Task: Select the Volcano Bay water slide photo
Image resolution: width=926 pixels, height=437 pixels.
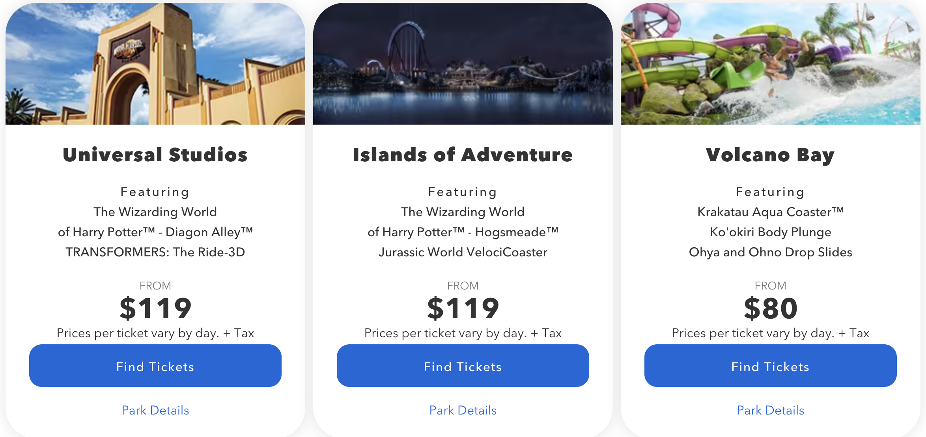Action: [771, 64]
